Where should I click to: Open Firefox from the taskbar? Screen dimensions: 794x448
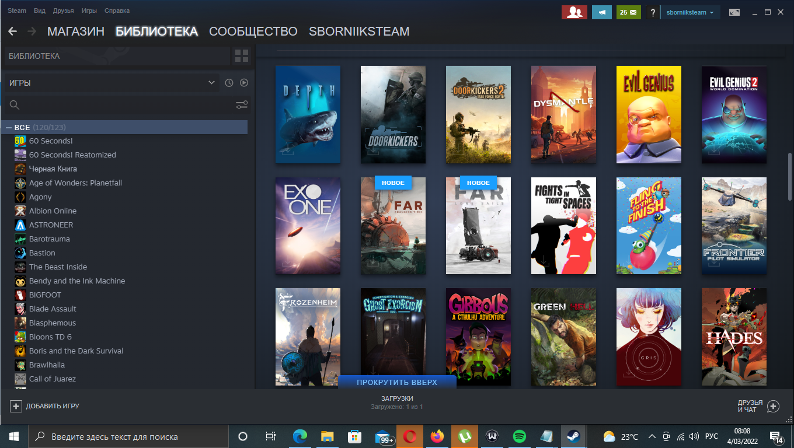point(437,436)
